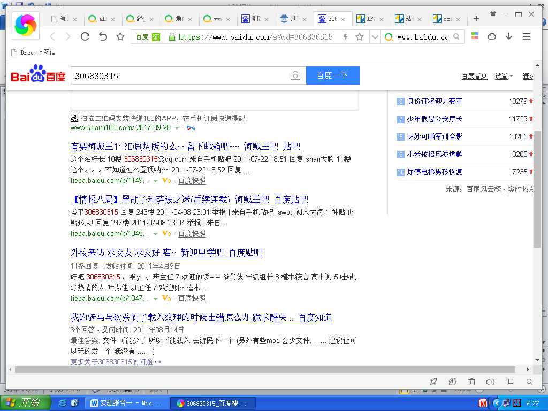Open result 有要海贼王113D剧场版的么

[185, 147]
